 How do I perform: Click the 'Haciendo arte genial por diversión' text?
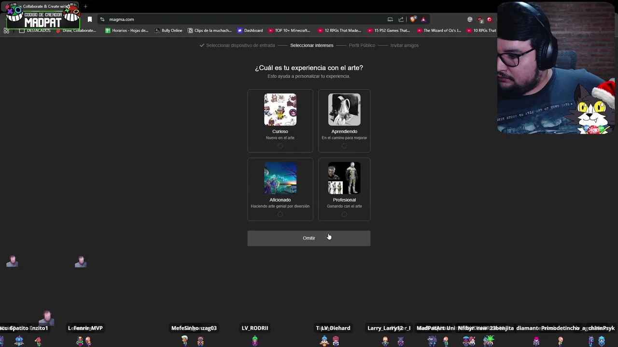tap(280, 206)
